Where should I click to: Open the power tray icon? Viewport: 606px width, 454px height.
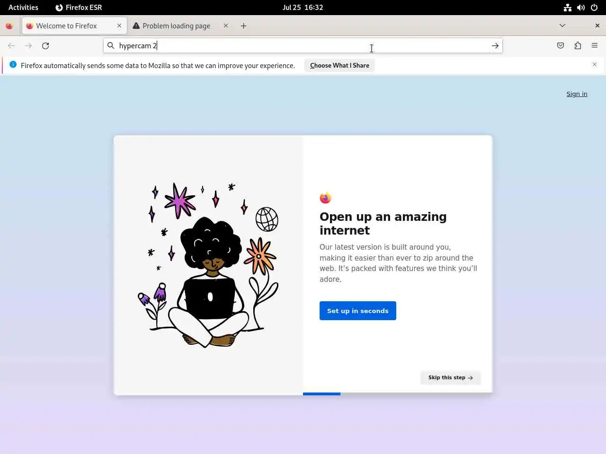pos(594,8)
